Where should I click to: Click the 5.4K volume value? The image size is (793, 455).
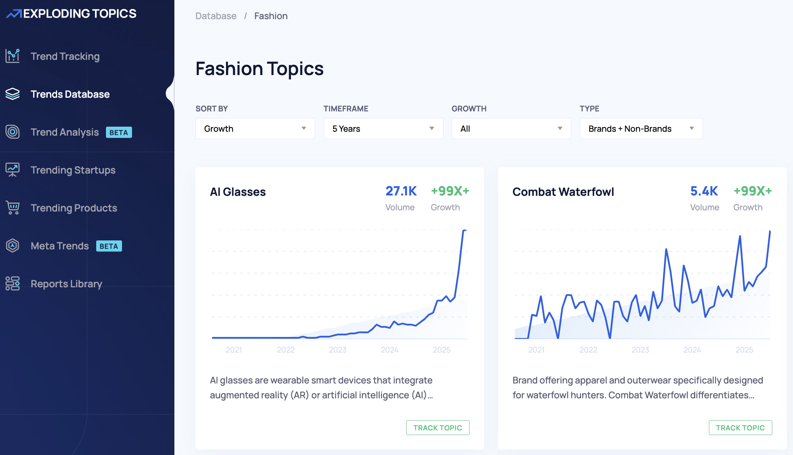point(704,191)
